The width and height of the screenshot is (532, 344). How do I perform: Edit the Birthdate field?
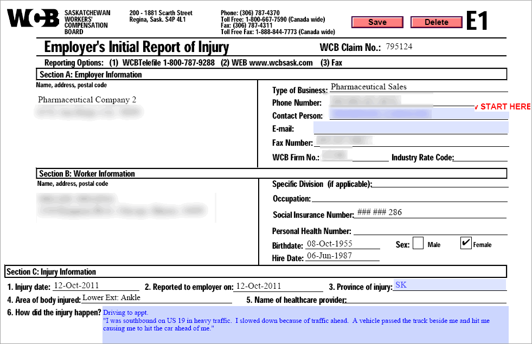coord(342,244)
